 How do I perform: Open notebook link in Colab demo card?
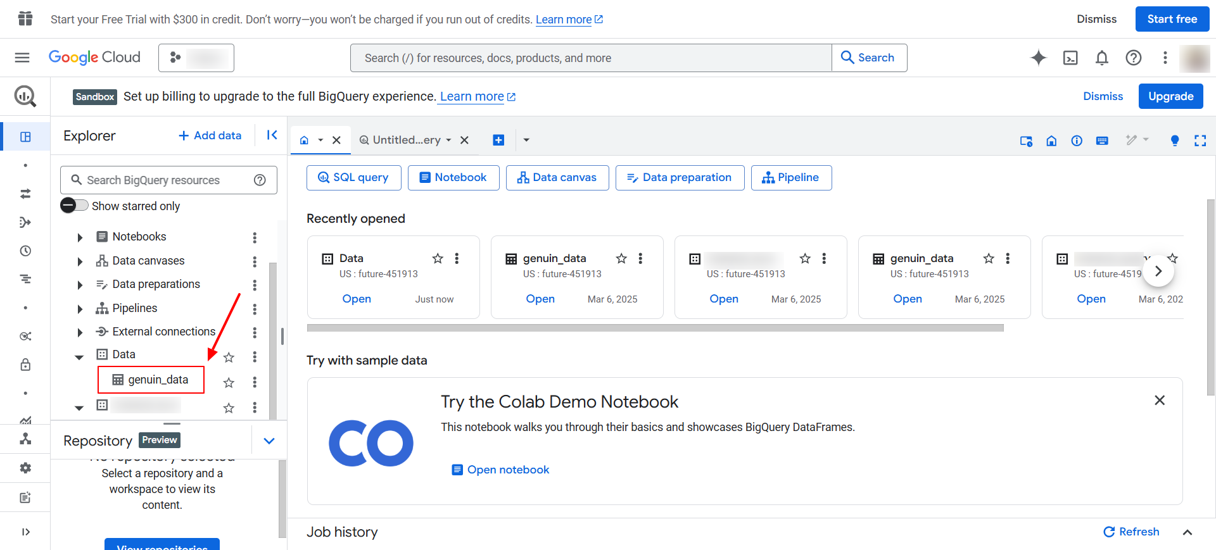point(500,470)
